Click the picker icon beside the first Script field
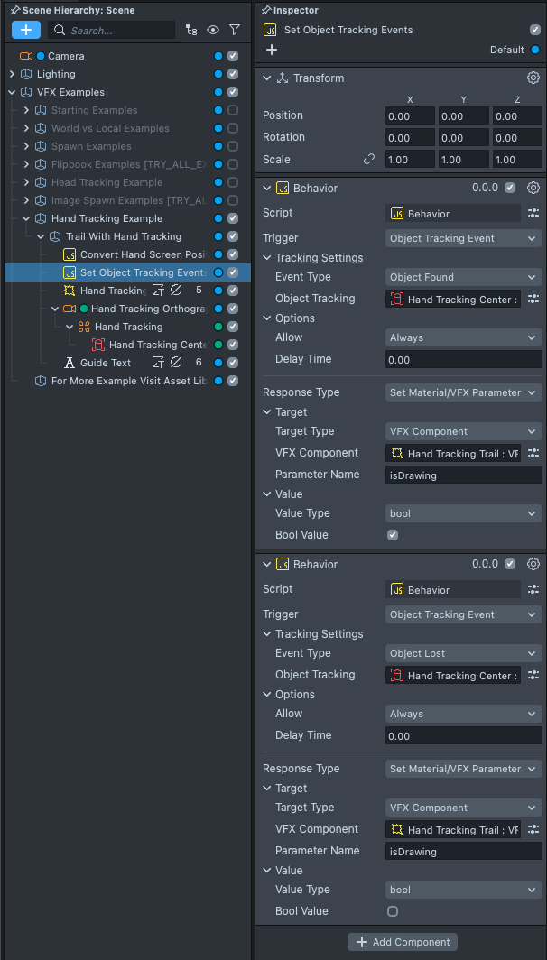547x960 pixels. 533,213
